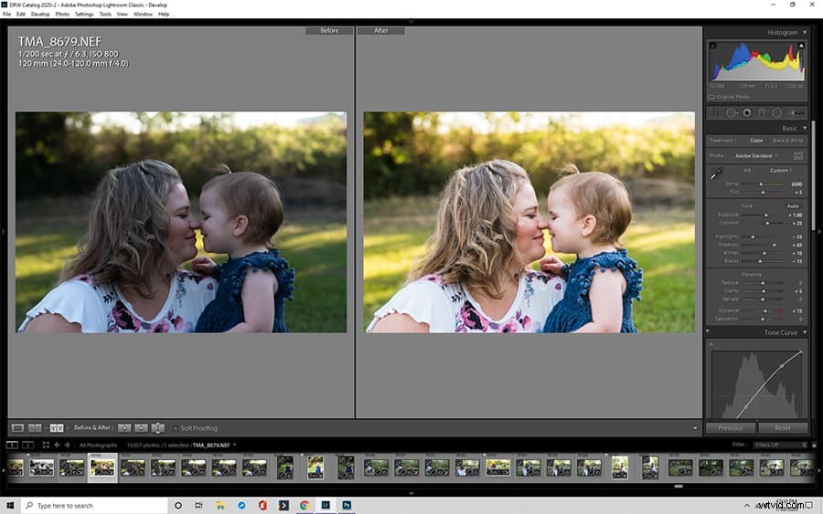Screen dimensions: 823x514
Task: Select the Before/After YY view button
Action: click(x=57, y=428)
